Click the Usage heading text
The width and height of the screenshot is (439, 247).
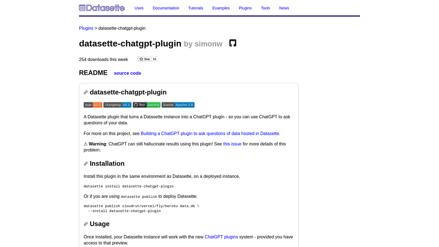pyautogui.click(x=100, y=224)
